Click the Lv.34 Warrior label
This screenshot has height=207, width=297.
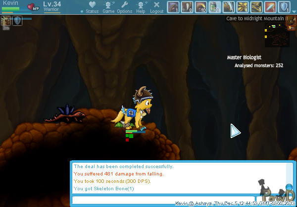[52, 6]
